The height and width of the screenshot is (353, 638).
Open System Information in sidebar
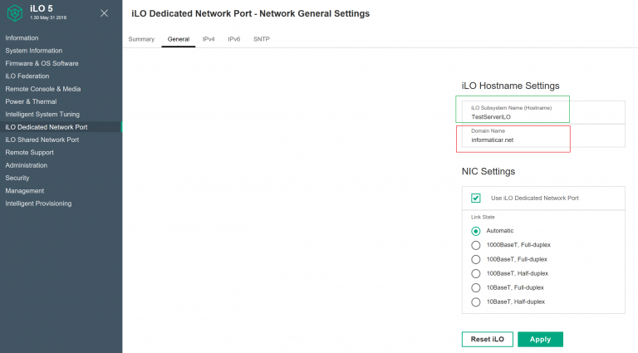[x=34, y=51]
